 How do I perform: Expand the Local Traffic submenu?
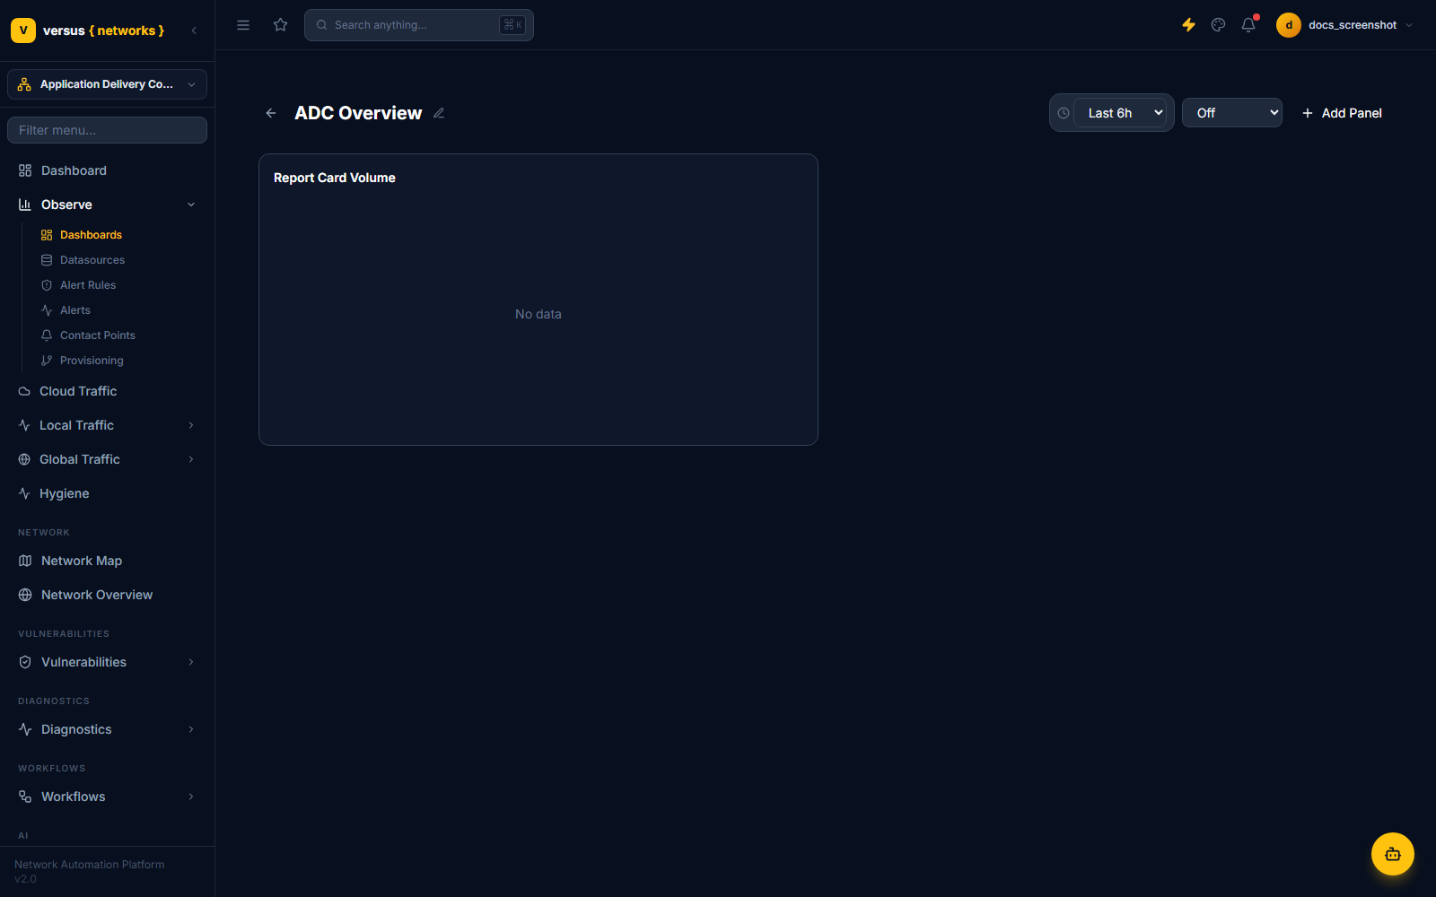tap(107, 425)
